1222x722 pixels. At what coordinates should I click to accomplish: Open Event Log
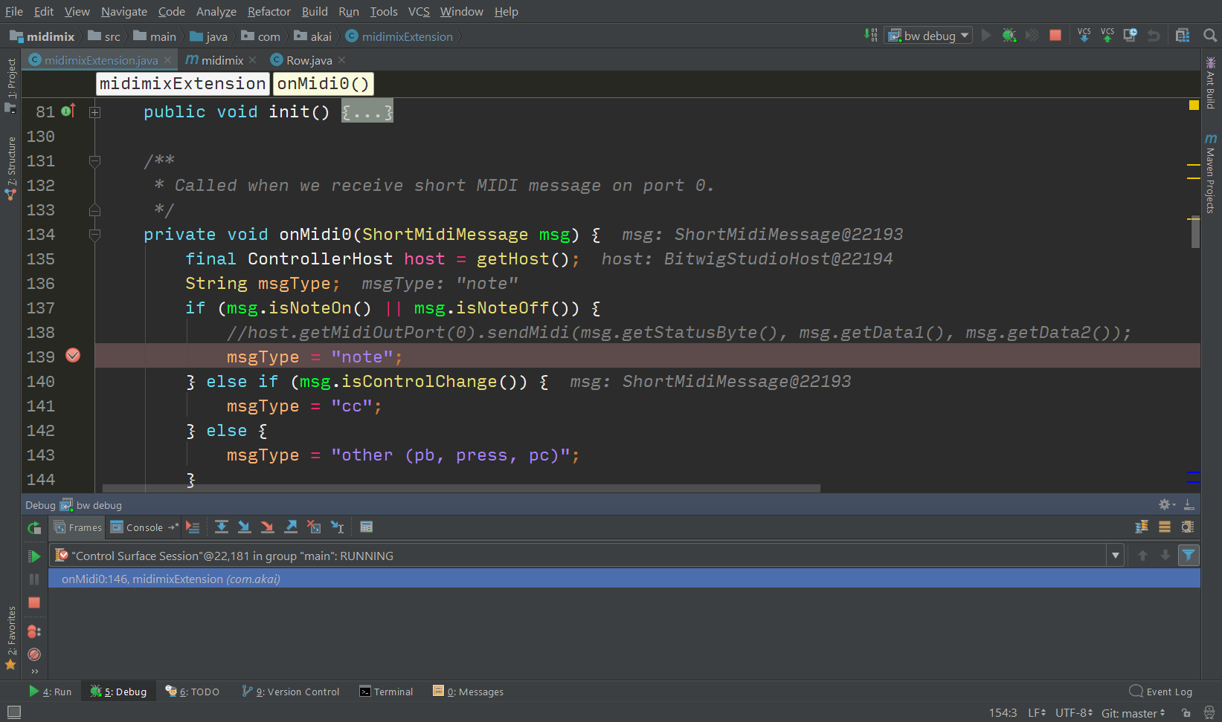pyautogui.click(x=1161, y=692)
